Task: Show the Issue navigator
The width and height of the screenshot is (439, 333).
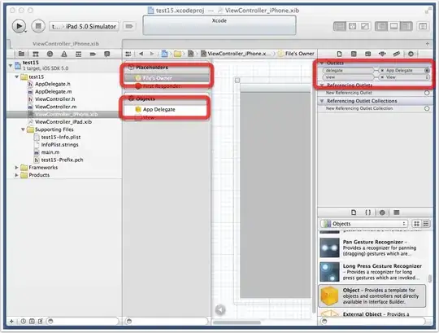Action: point(64,54)
